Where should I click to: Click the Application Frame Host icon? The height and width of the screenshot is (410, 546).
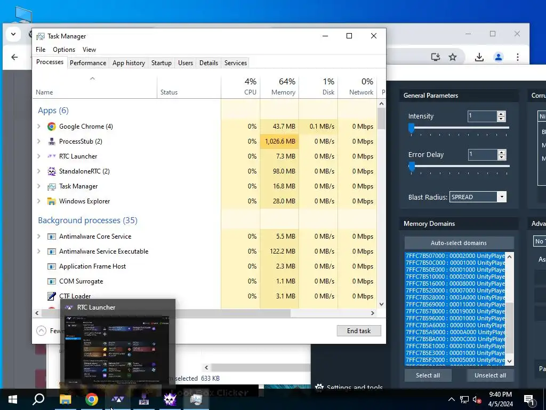click(52, 266)
